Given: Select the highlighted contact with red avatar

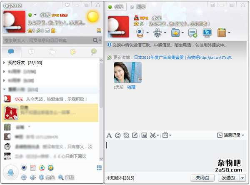Looking at the screenshot, I should pyautogui.click(x=50, y=113).
